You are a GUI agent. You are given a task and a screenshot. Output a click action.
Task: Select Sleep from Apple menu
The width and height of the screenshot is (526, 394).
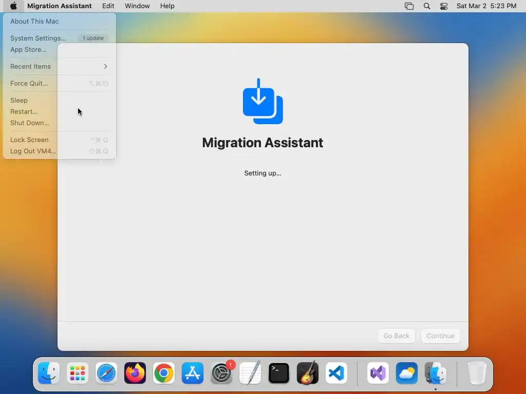(60, 100)
